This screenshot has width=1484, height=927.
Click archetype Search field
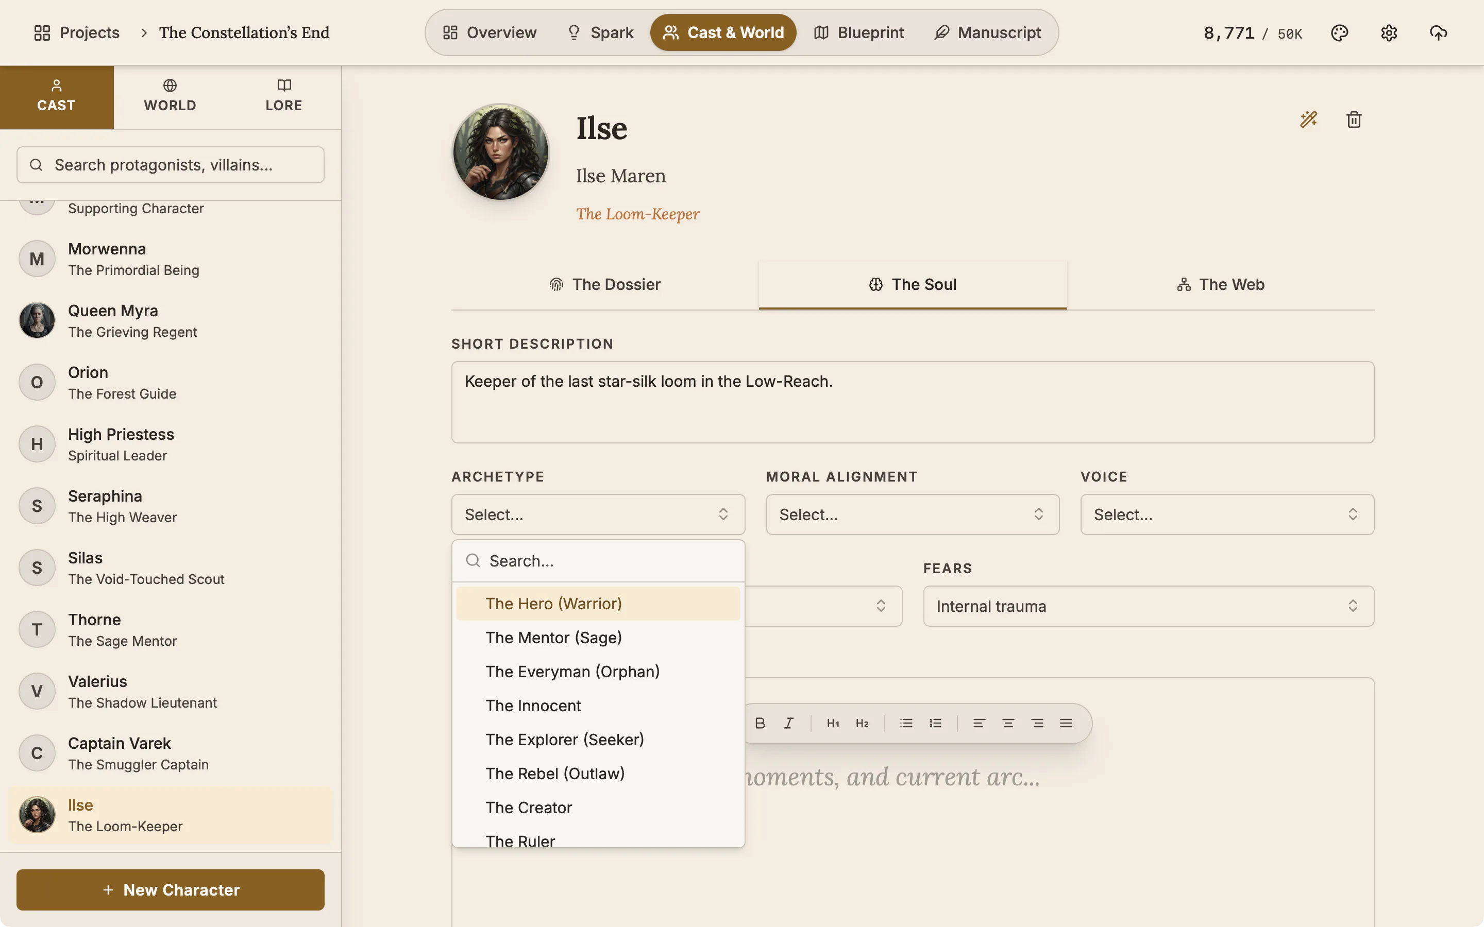point(598,560)
